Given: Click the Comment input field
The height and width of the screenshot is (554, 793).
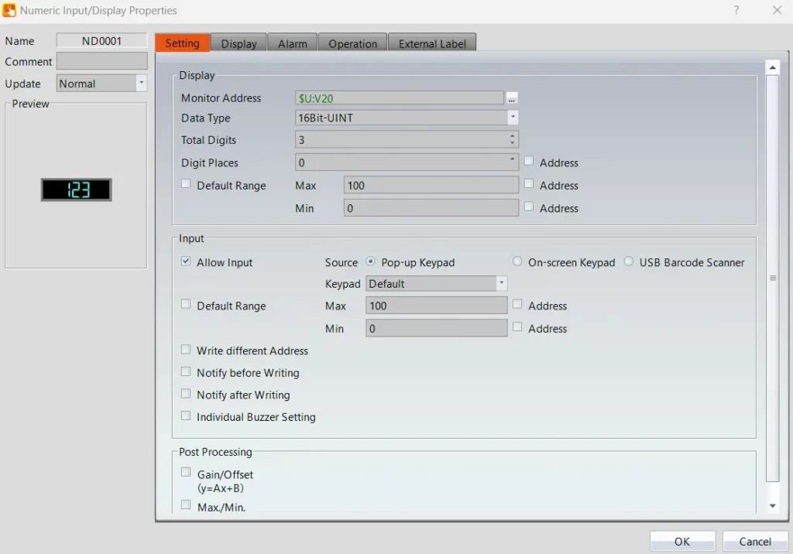Looking at the screenshot, I should click(x=101, y=61).
